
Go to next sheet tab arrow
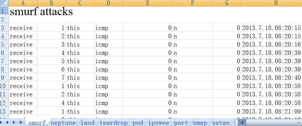coord(14,122)
